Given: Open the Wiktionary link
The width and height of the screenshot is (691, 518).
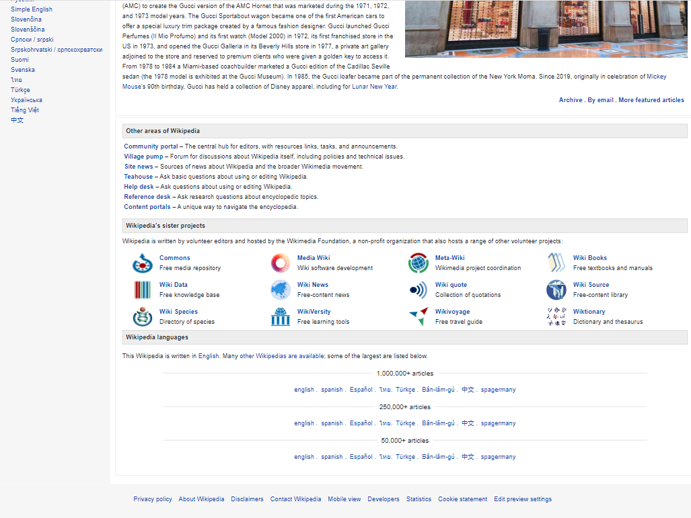Looking at the screenshot, I should coord(589,312).
